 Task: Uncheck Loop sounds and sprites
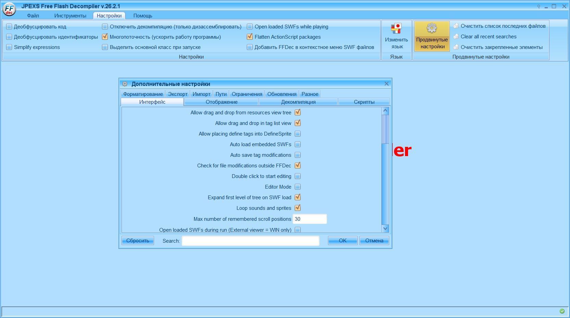pyautogui.click(x=297, y=208)
